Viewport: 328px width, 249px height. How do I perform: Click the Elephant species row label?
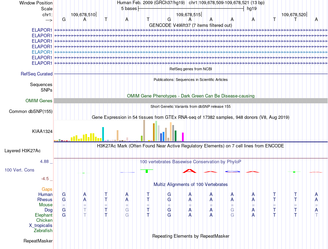(x=44, y=215)
